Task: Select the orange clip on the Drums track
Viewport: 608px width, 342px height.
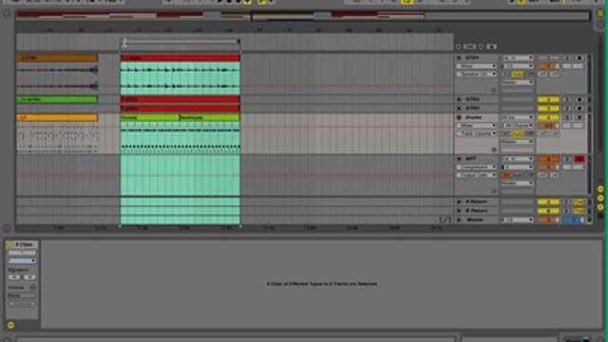Action: tap(57, 117)
